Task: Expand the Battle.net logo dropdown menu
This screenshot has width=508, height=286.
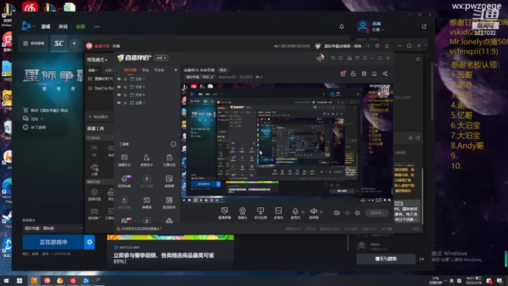Action: [28, 26]
